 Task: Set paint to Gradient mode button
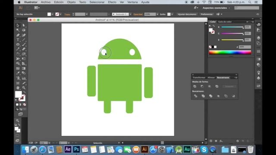pyautogui.click(x=21, y=105)
